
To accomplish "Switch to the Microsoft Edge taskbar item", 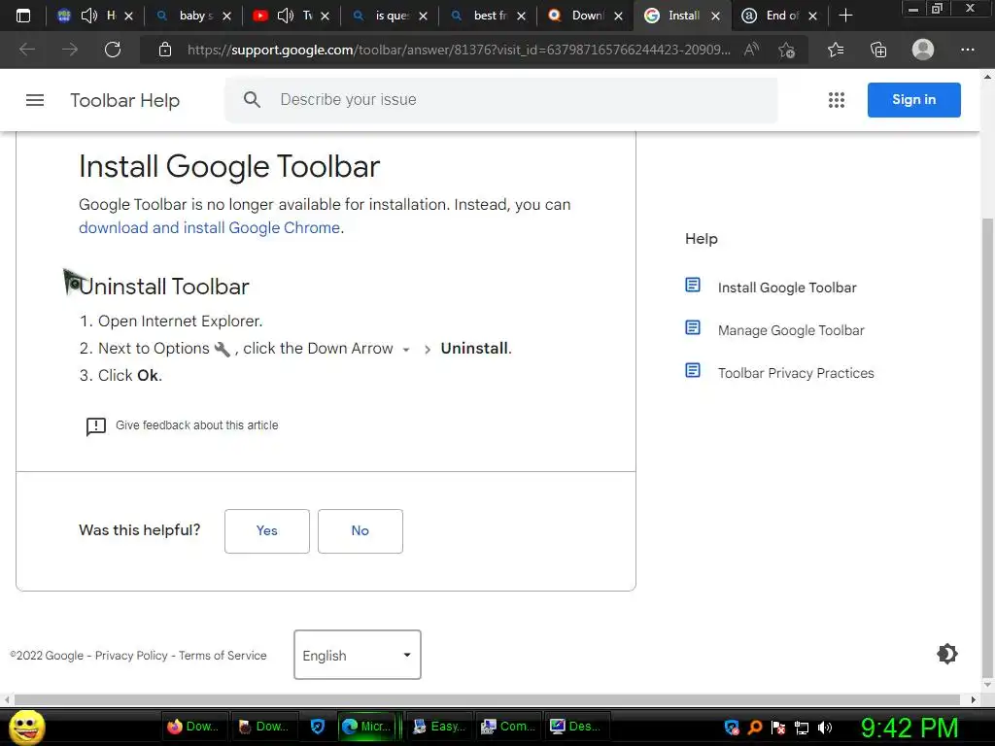I will [367, 727].
